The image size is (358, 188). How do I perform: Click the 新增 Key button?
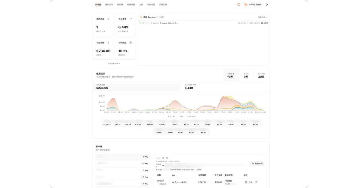pos(257,164)
